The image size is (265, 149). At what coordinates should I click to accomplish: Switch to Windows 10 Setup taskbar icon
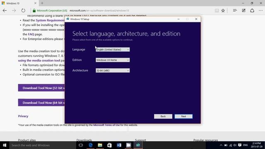(x=138, y=145)
